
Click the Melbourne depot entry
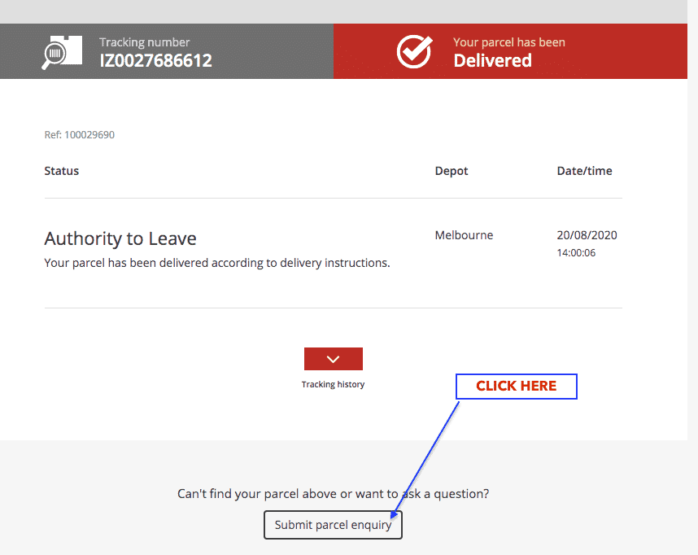coord(464,235)
